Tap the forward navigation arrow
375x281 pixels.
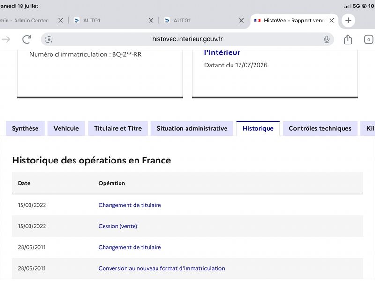coord(6,39)
